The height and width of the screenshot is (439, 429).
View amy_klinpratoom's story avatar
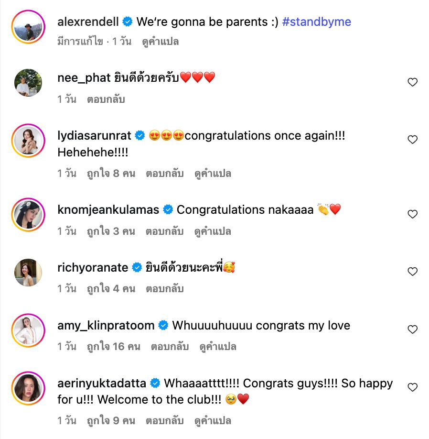pos(28,330)
